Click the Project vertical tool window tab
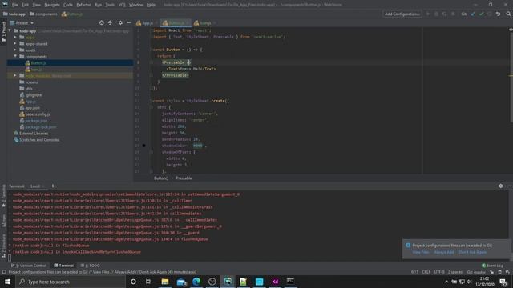Viewport: 513px width, 288px height. [3, 32]
